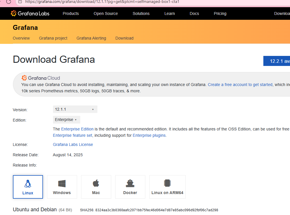Click the site info icon in address bar
The image size is (290, 215).
[20, 2]
